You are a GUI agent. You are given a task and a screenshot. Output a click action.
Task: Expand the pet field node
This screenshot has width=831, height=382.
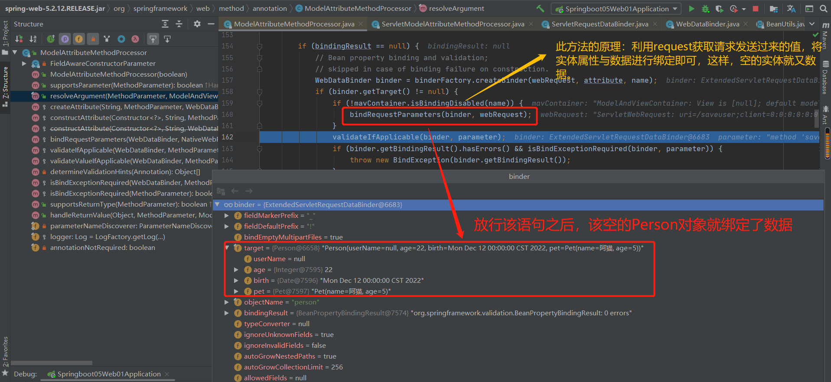(236, 291)
